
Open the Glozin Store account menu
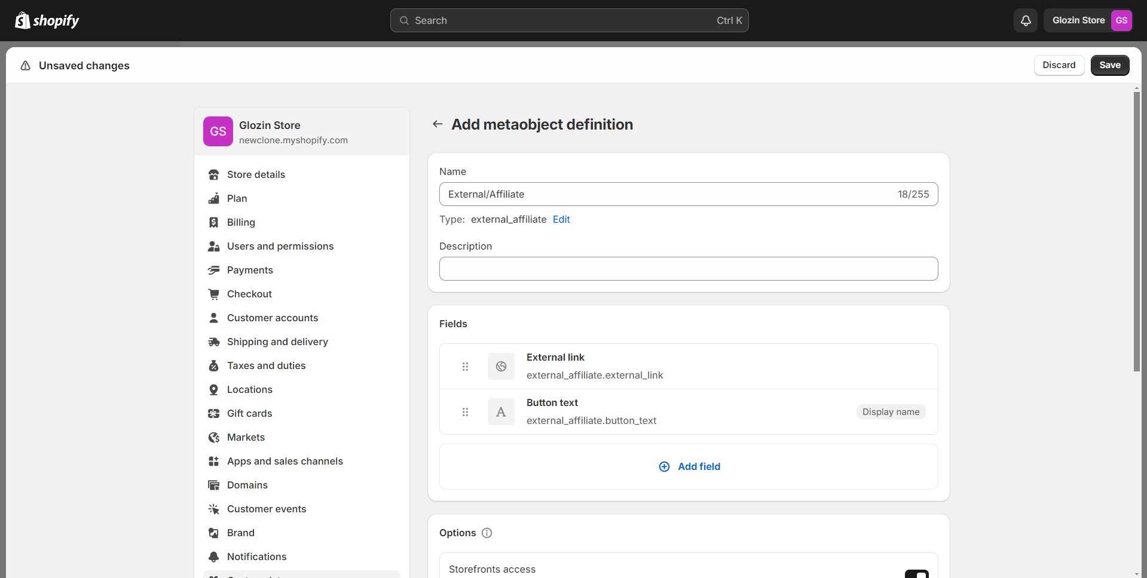point(1088,20)
